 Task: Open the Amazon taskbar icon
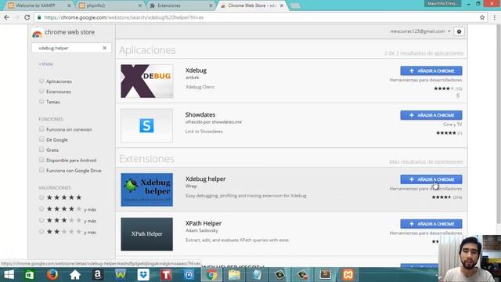[98, 275]
